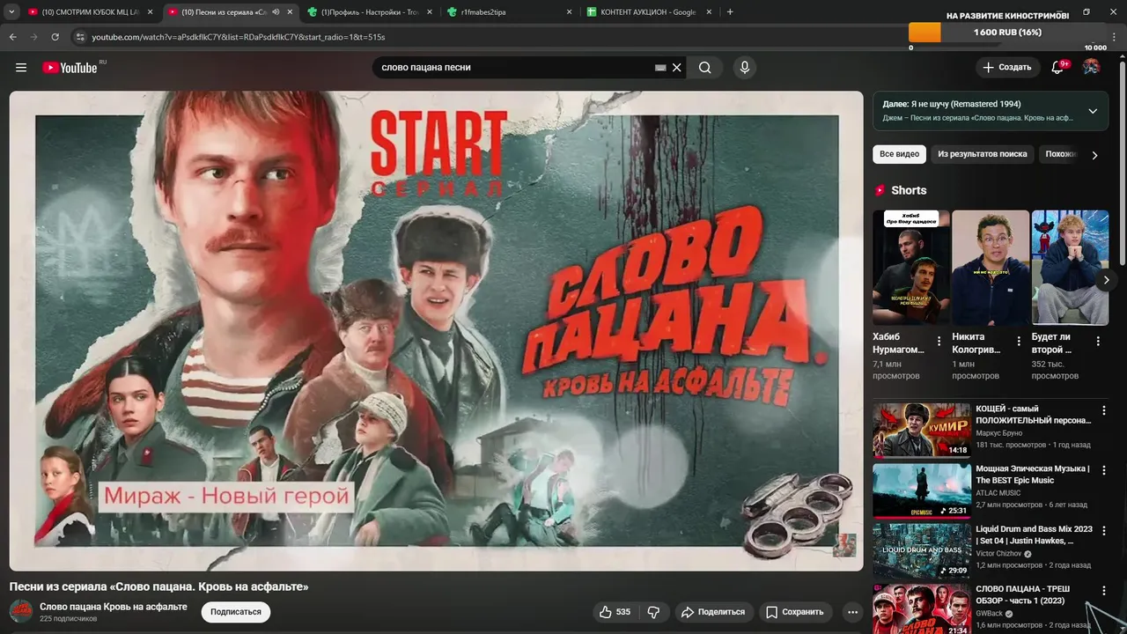Open the account avatar menu
The image size is (1127, 634).
pyautogui.click(x=1091, y=68)
